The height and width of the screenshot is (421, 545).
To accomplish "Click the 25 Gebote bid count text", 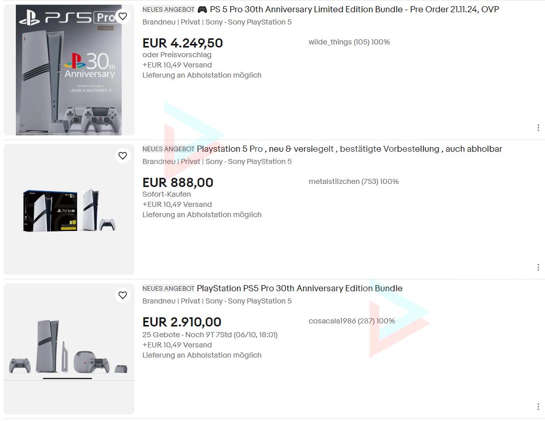I will [161, 335].
